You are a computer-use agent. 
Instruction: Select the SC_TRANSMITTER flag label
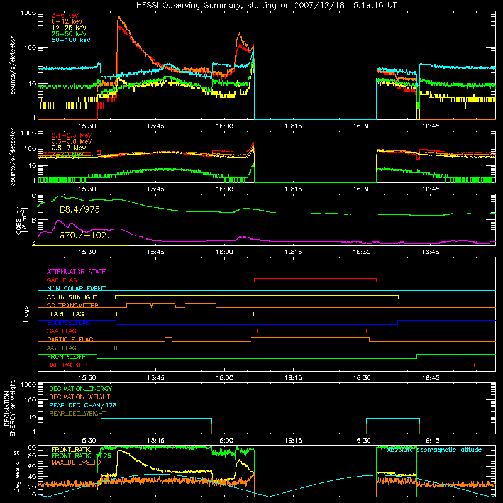coord(73,306)
